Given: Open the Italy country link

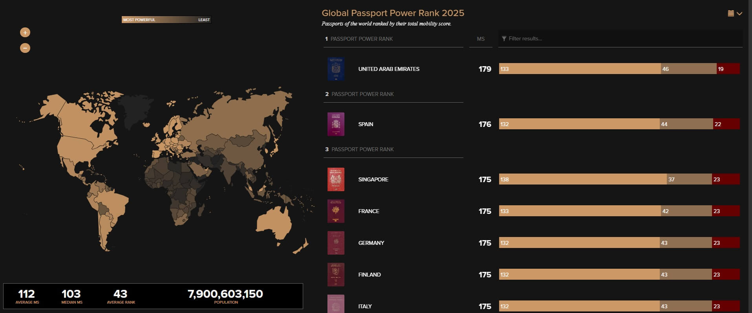Looking at the screenshot, I should [x=365, y=306].
